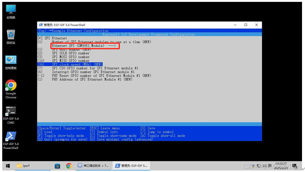The height and width of the screenshot is (172, 305).
Task: Click the [C] Toggle show-name mode hint
Action: (x=113, y=136)
